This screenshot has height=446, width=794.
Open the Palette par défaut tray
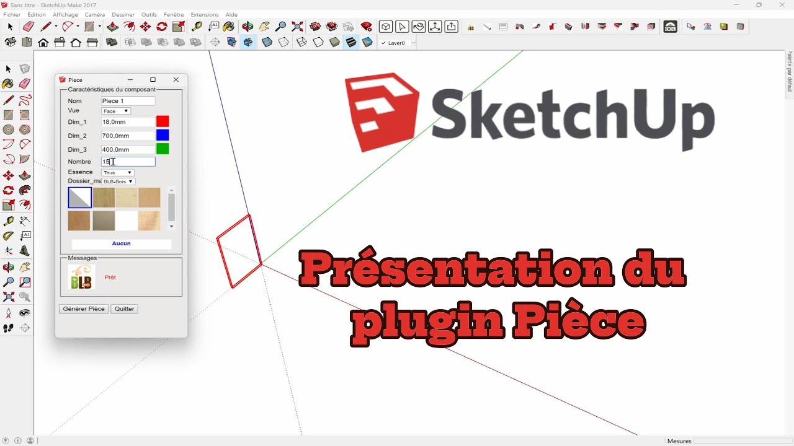(790, 72)
